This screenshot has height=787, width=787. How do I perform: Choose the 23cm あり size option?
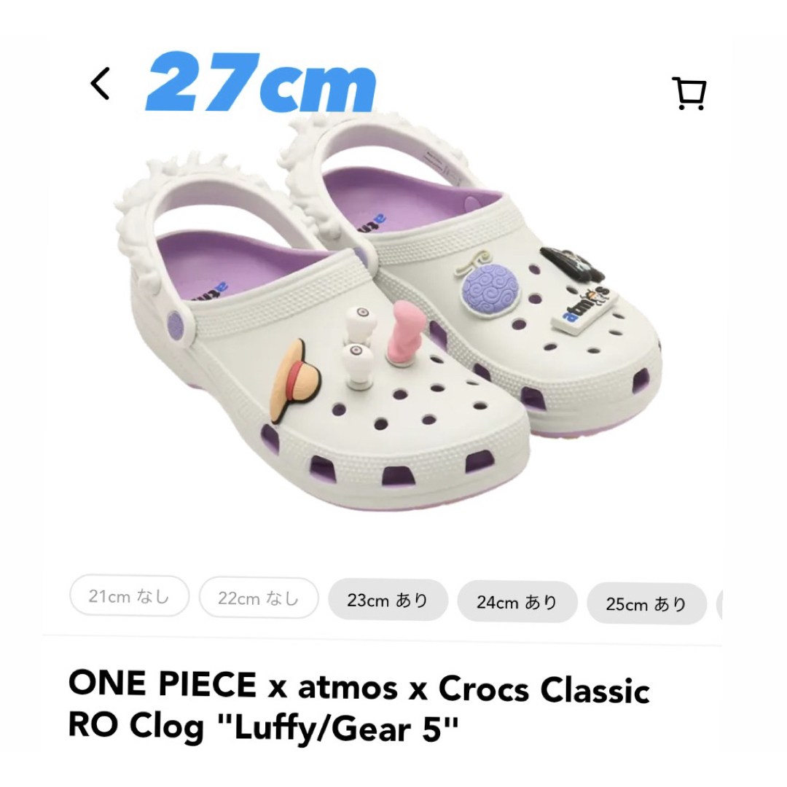[388, 600]
